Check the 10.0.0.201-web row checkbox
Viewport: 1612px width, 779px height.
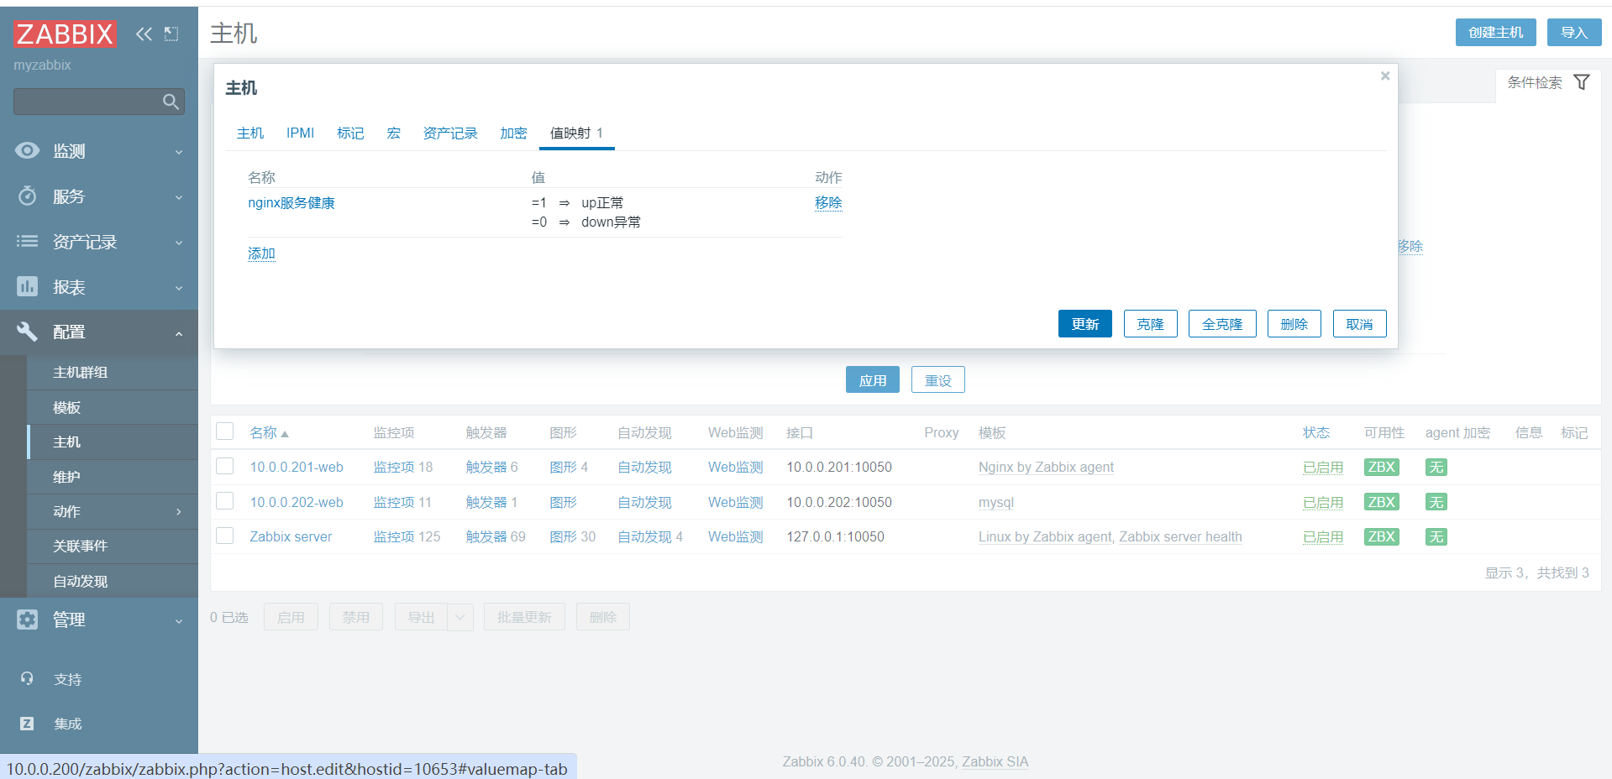pos(225,466)
